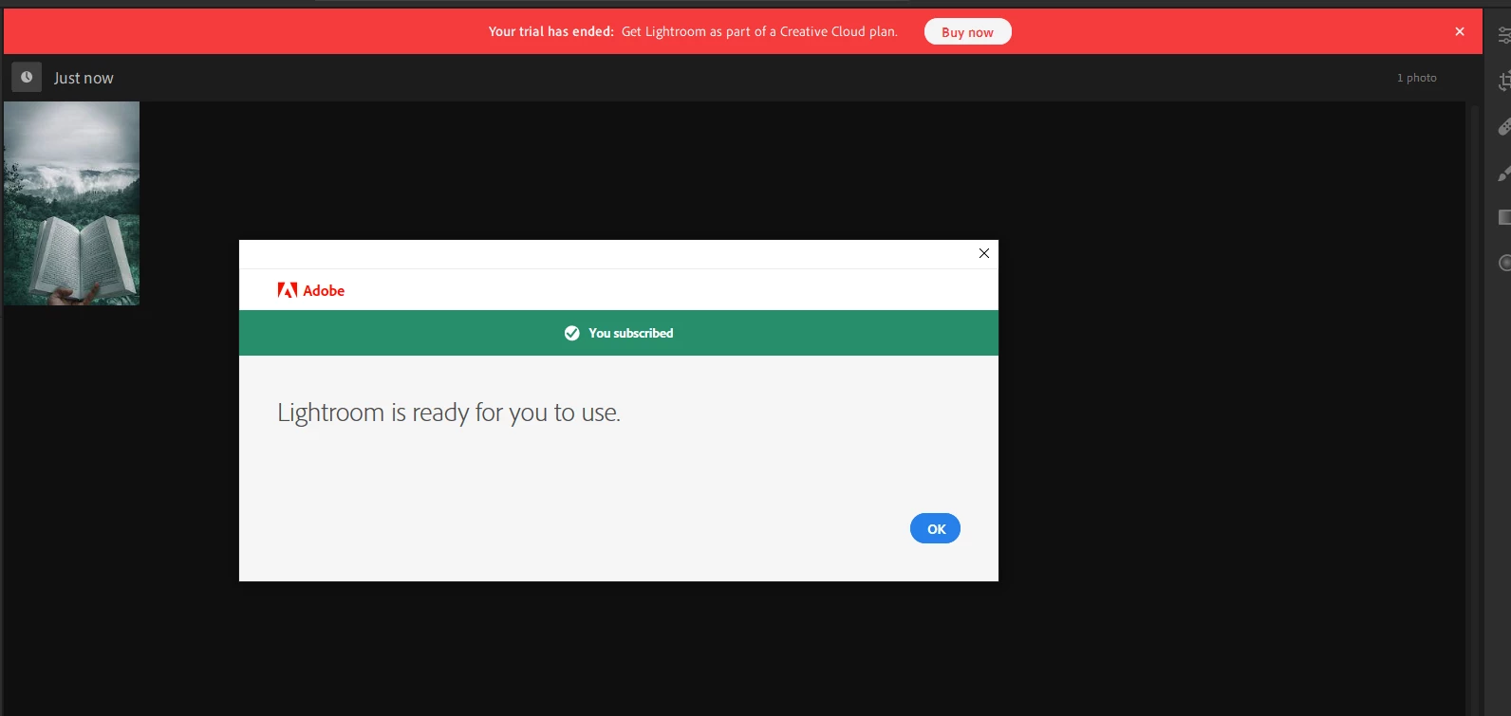Click the 'You subscribed' checkmark icon
The image size is (1511, 716).
pos(571,333)
